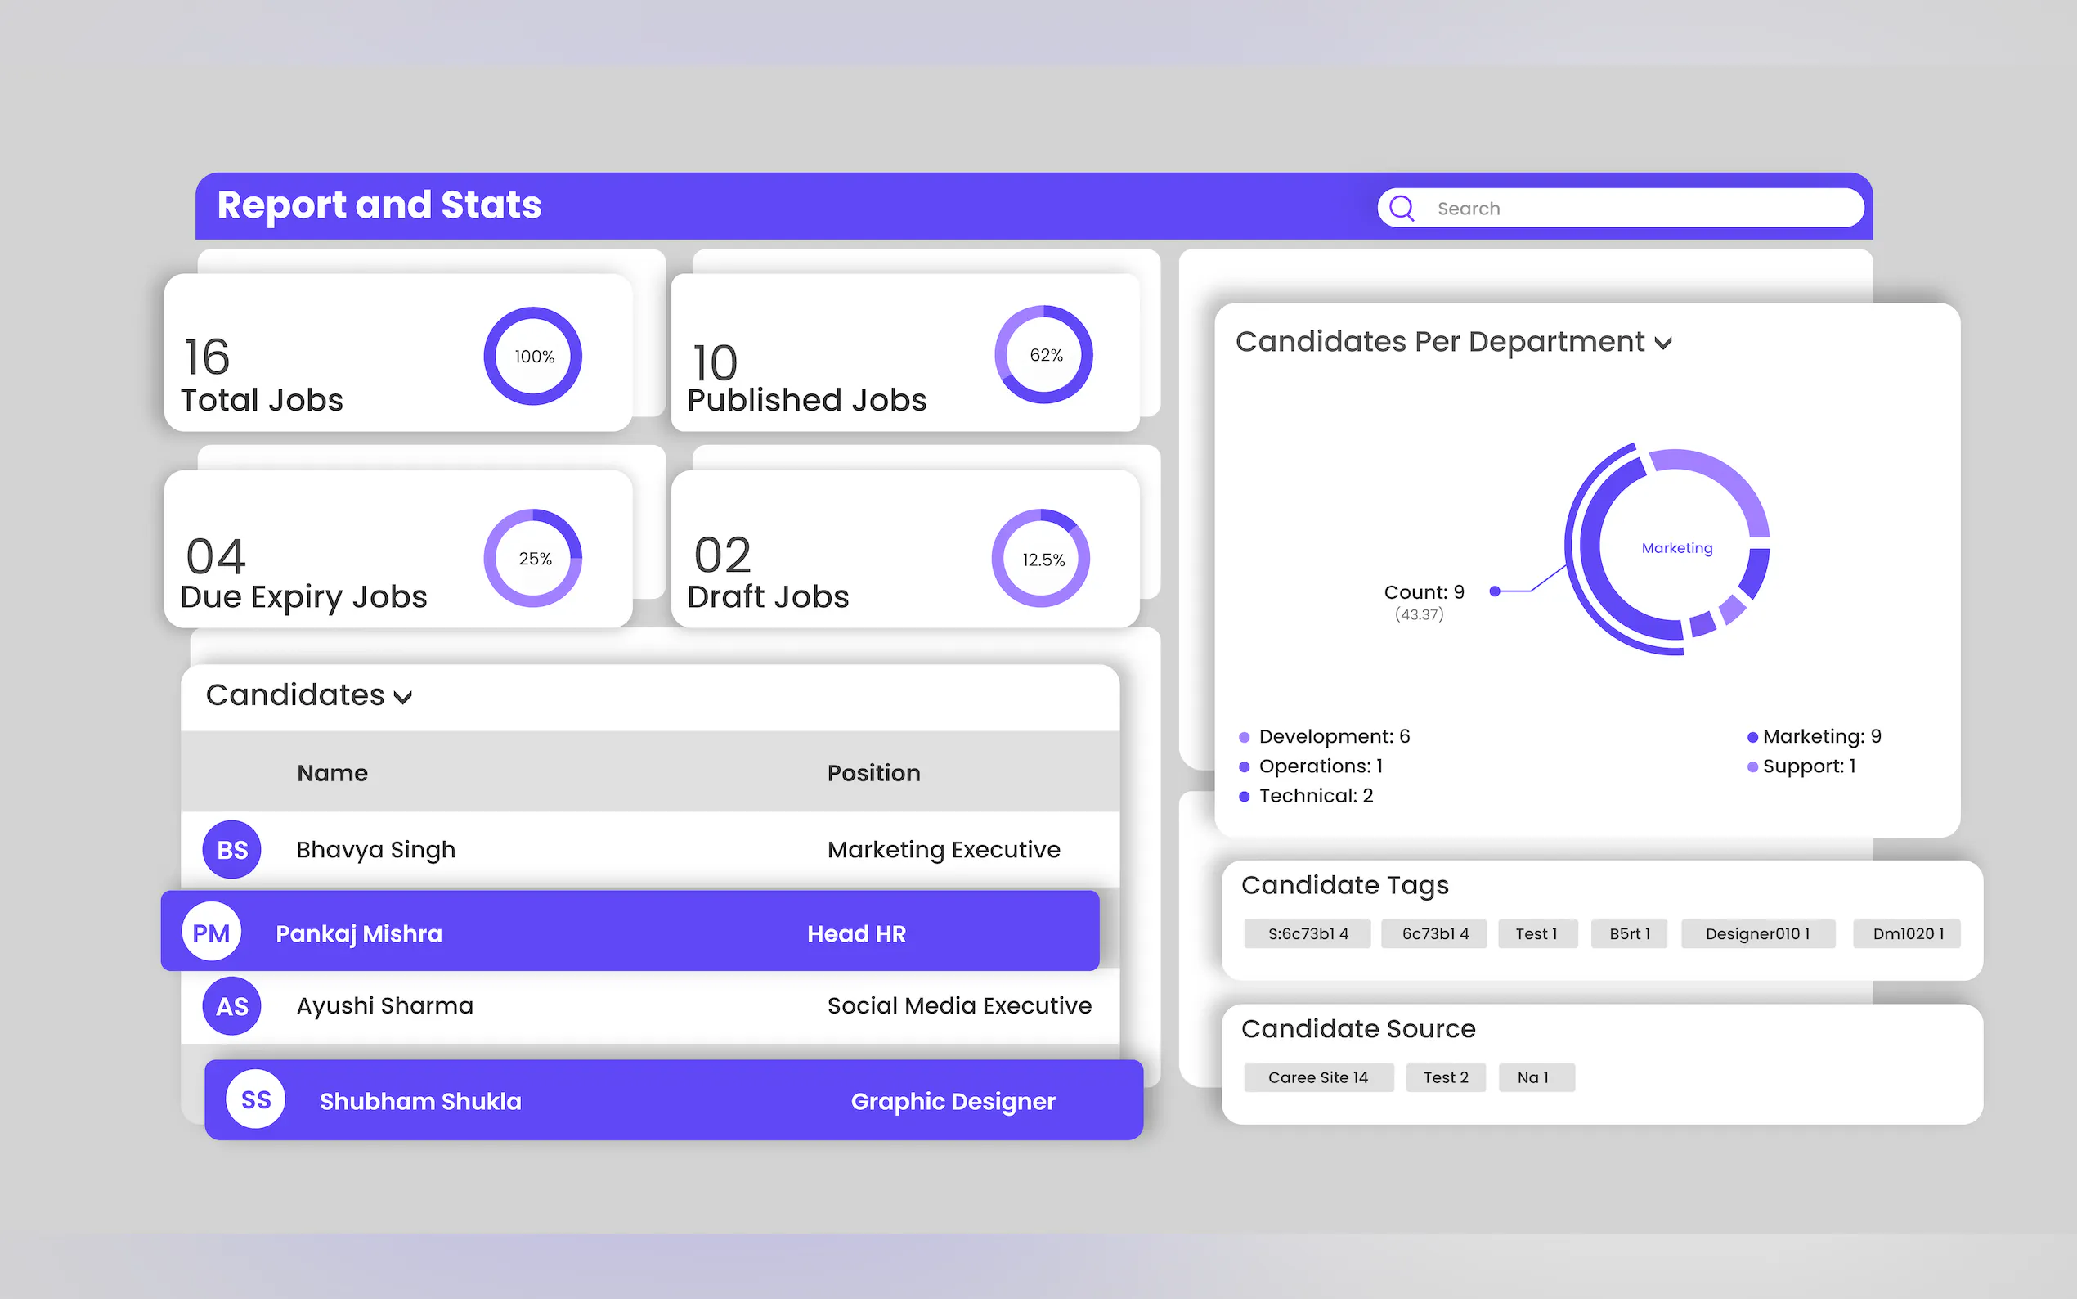Click the SS avatar for Shubham Shukla
Screen dimensions: 2077x1299
tap(256, 1099)
